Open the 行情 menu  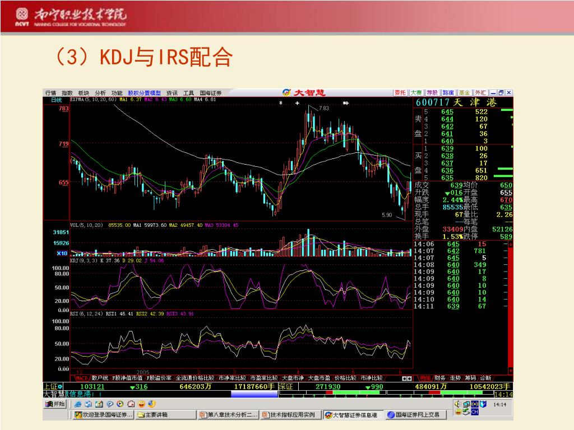click(x=50, y=93)
